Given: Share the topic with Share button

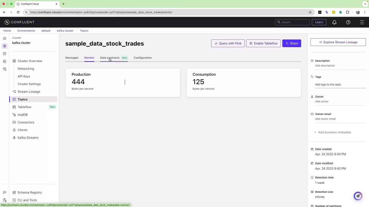Looking at the screenshot, I should 292,43.
